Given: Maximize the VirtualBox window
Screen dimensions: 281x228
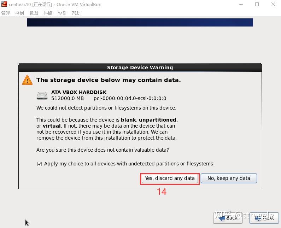Looking at the screenshot, I should coord(257,5).
